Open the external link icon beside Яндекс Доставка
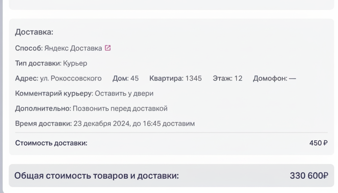Viewport: 338px width, 193px height. pyautogui.click(x=108, y=48)
